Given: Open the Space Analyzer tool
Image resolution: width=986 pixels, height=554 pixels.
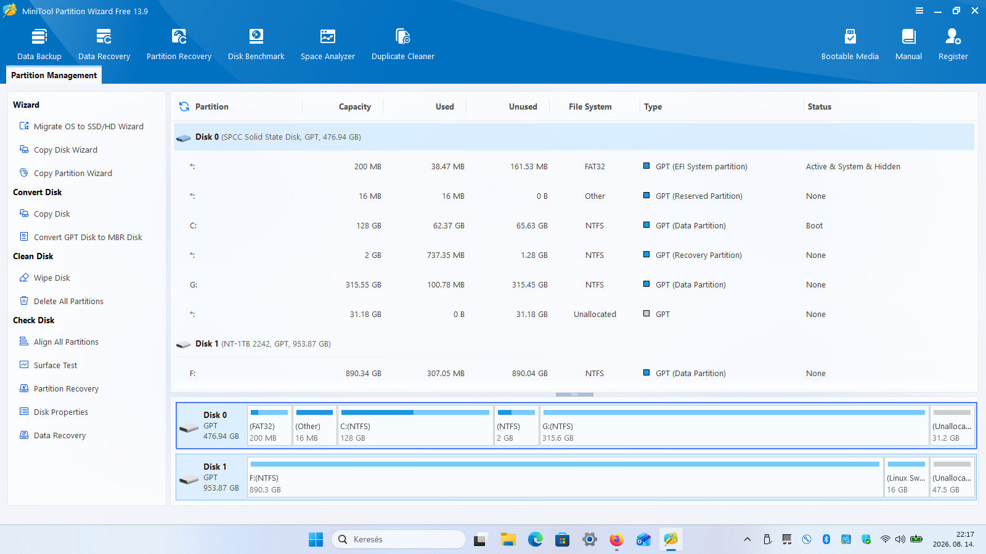Looking at the screenshot, I should (328, 44).
